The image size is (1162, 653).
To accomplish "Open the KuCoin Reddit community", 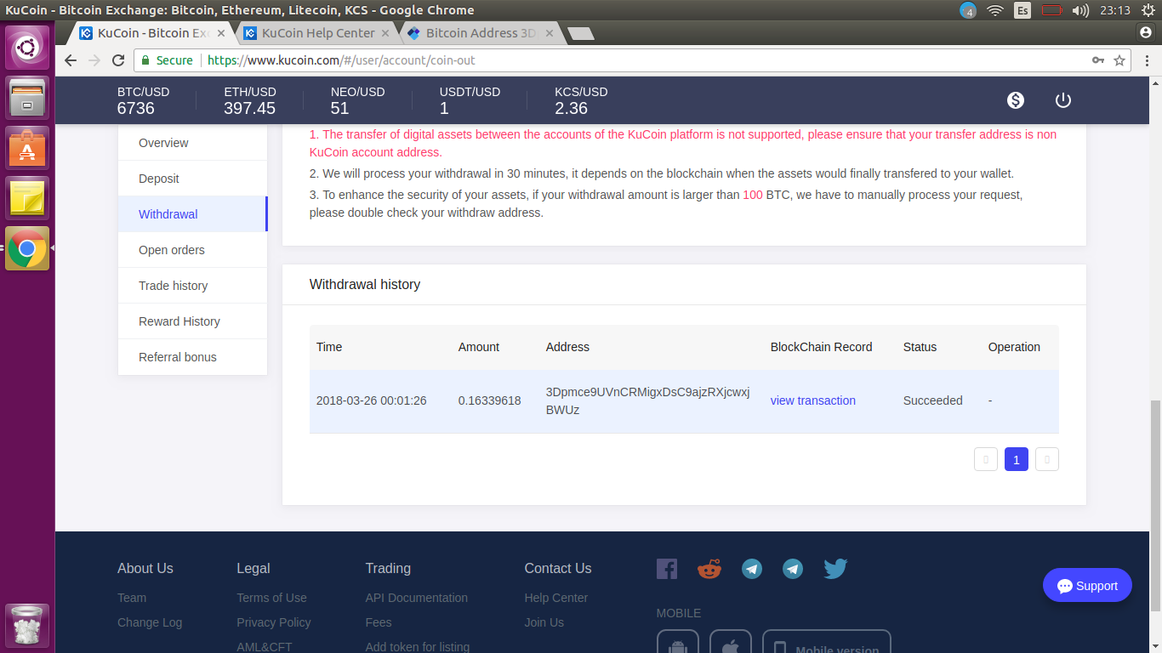I will point(709,569).
